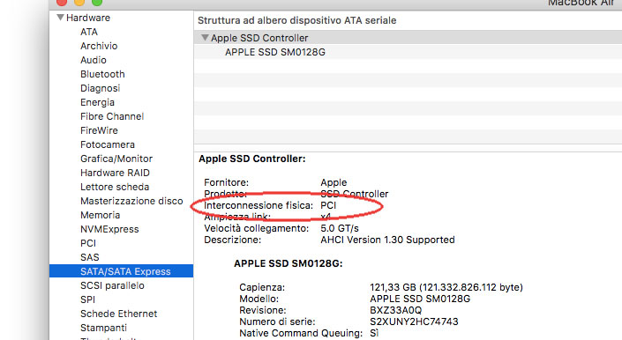
Task: Click the column header Struttura ad albero dispositivo
Action: pyautogui.click(x=296, y=20)
